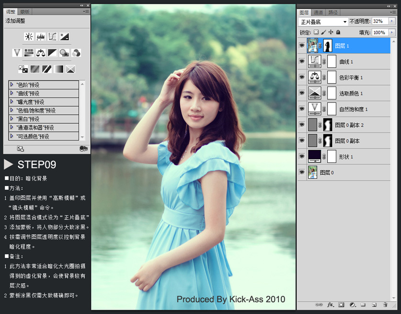Screen dimensions: 401x314
Task: Select 图层 0 副本 layer mask thumbnail
Action: pyautogui.click(x=328, y=141)
